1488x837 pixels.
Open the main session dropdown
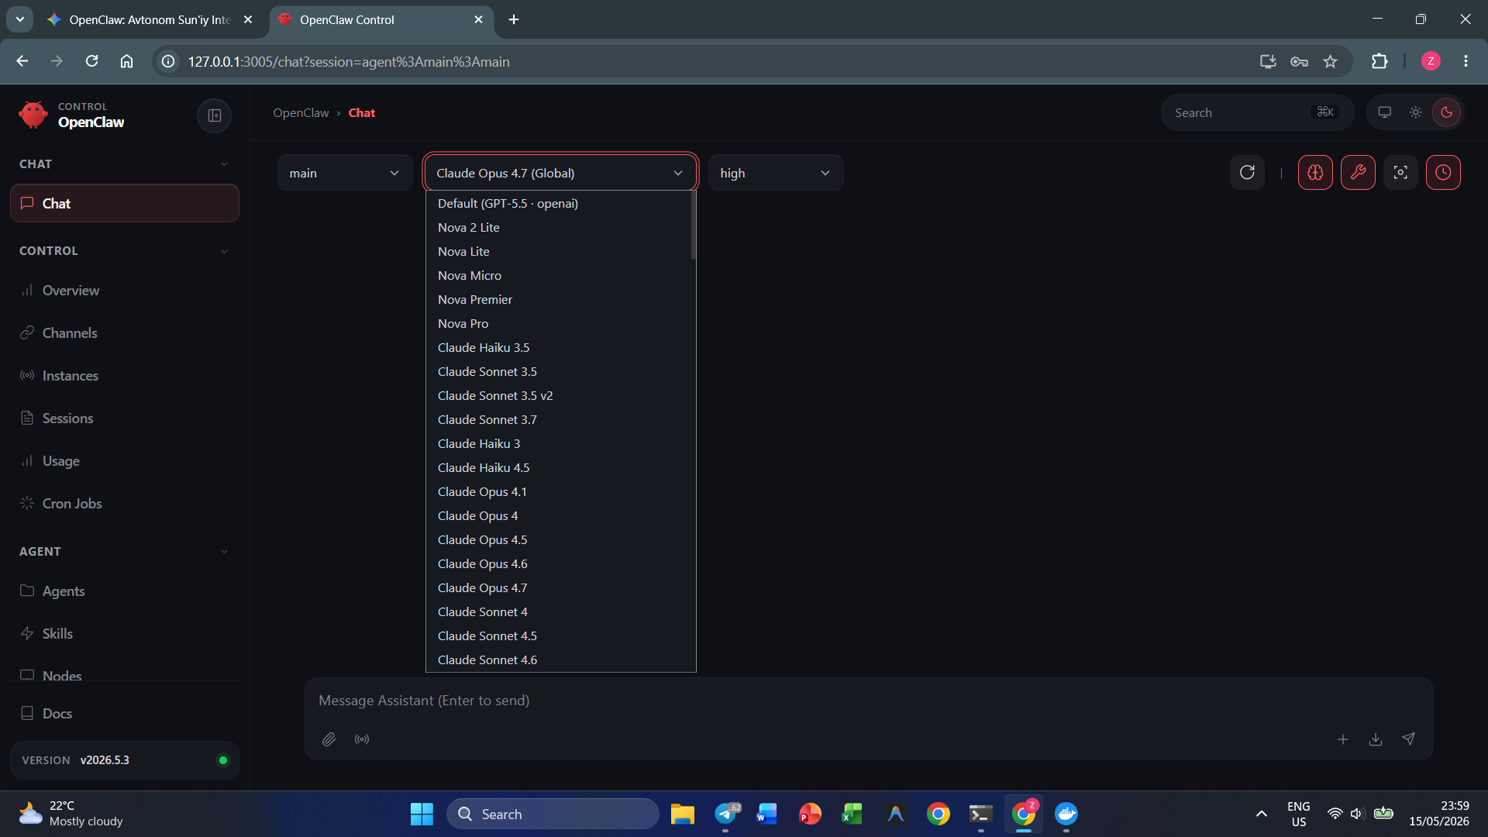coord(344,173)
